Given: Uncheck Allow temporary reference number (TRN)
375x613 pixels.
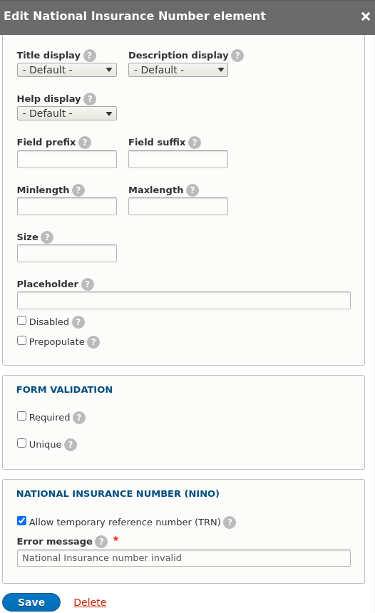Looking at the screenshot, I should click(22, 521).
